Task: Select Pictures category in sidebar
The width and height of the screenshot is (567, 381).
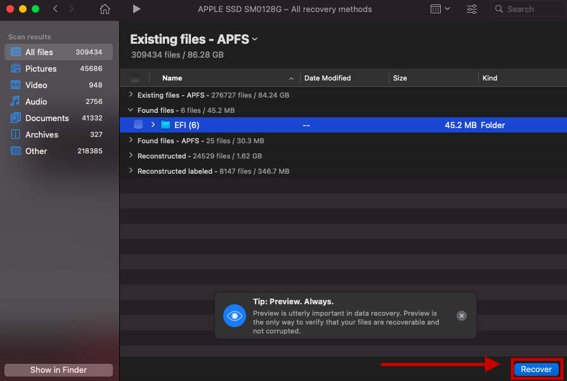Action: point(58,68)
